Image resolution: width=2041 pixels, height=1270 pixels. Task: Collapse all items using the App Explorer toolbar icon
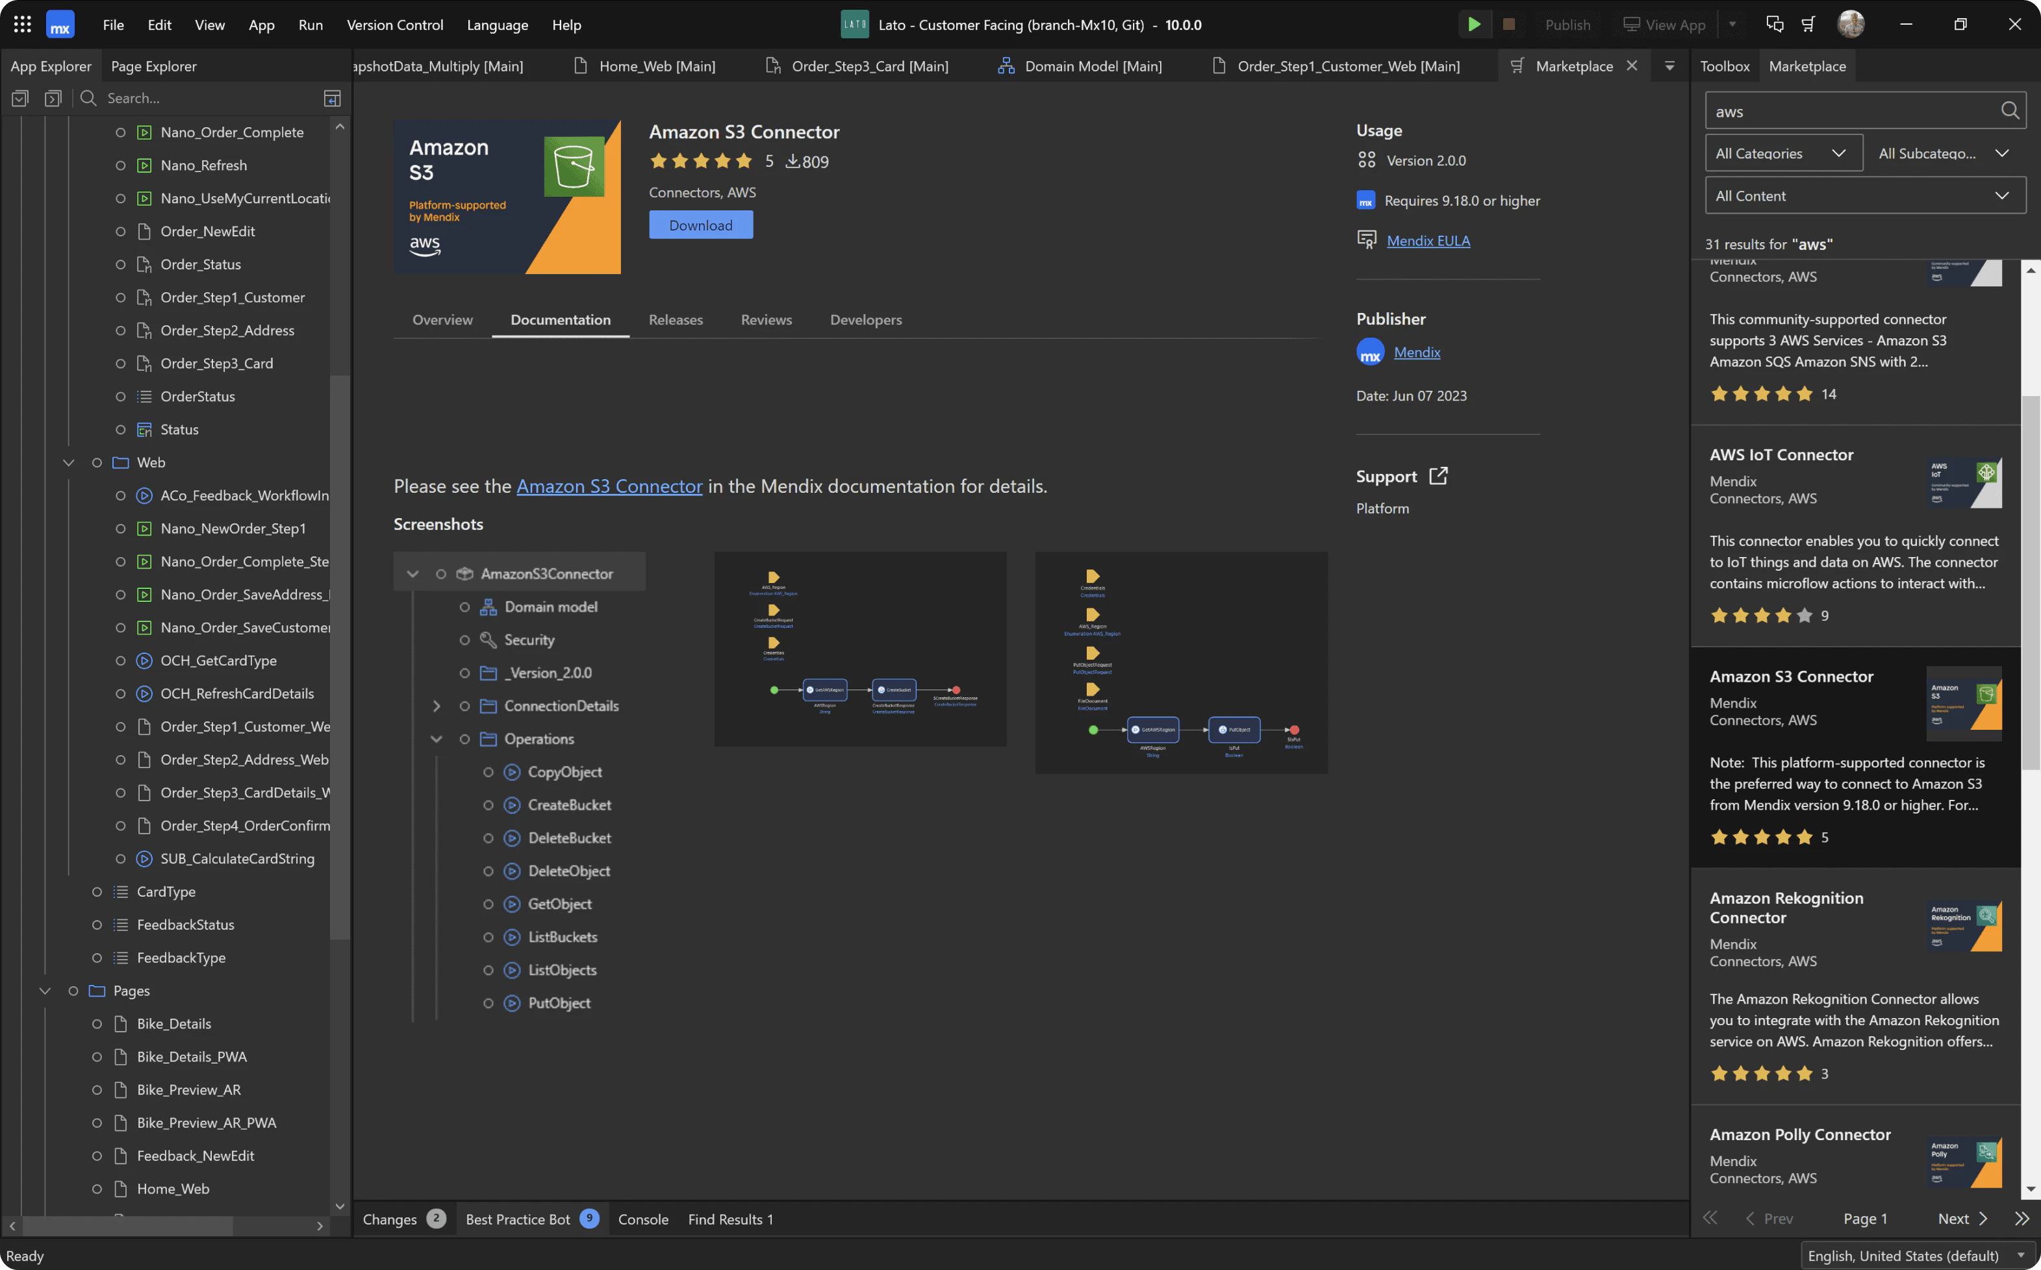click(19, 97)
